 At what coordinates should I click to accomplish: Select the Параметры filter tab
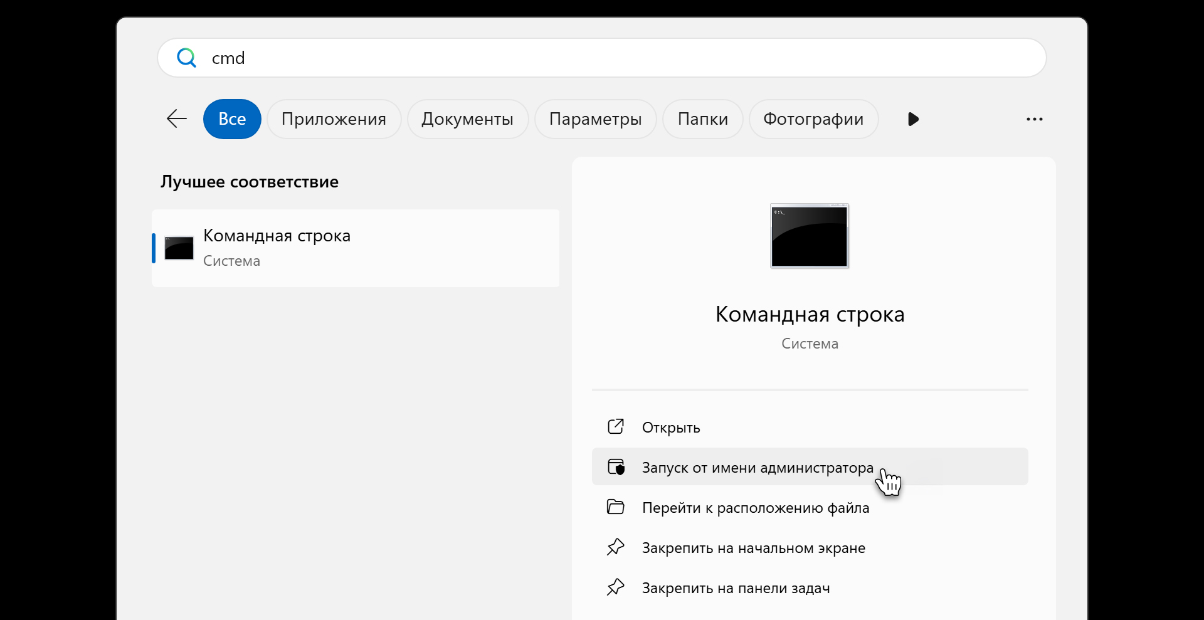(595, 119)
